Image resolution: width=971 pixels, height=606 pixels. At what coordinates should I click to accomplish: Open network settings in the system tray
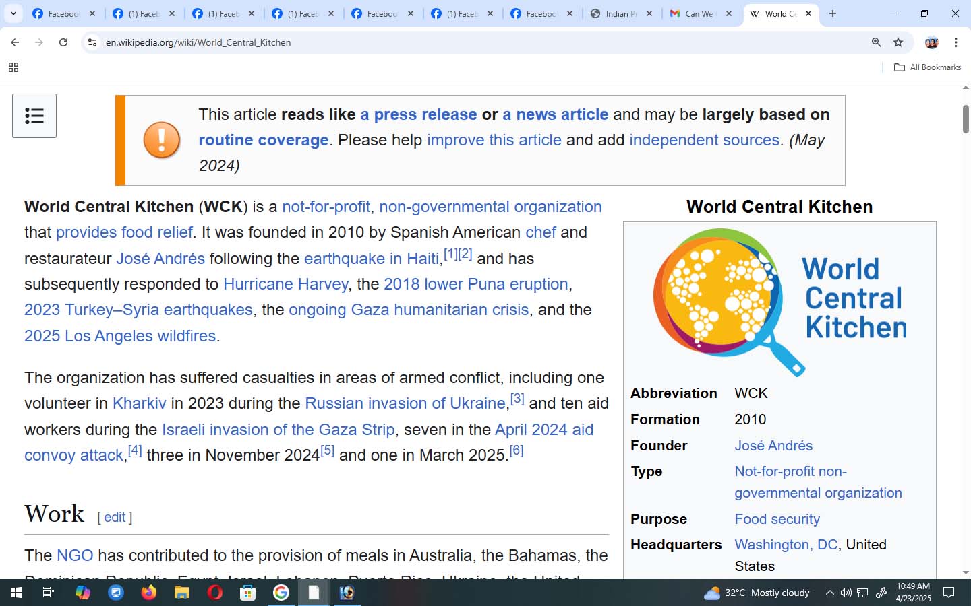click(862, 593)
